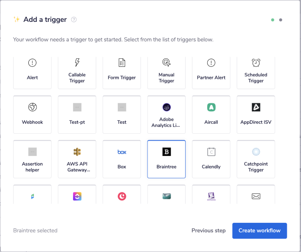The height and width of the screenshot is (252, 301).
Task: Click the green step indicator dot
Action: (273, 20)
